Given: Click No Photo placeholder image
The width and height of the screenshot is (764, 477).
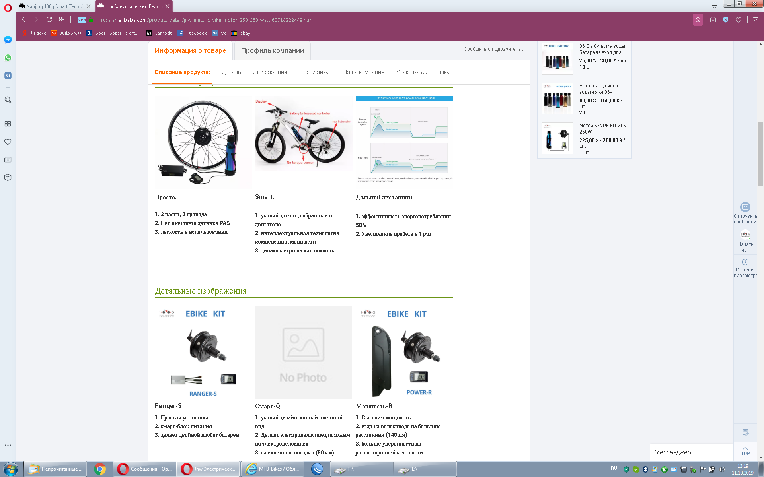Looking at the screenshot, I should click(303, 352).
